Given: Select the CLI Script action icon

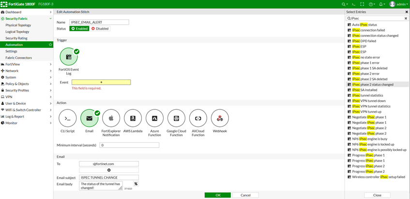Looking at the screenshot, I should [x=67, y=118].
